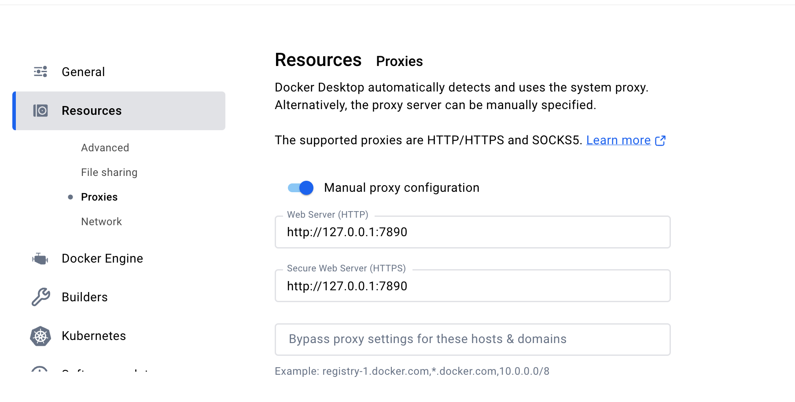Switch to Docker Engine settings

click(102, 259)
